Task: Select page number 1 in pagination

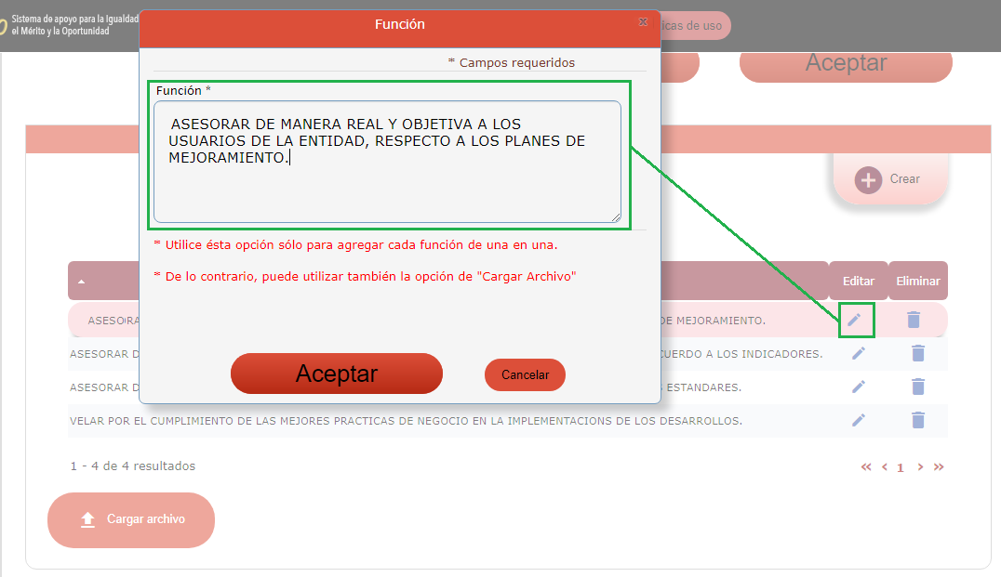Action: [901, 468]
